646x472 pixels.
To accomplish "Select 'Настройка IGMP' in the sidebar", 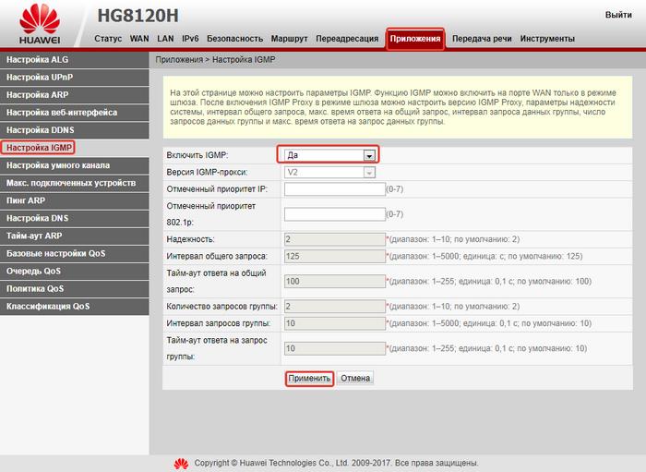I will tap(39, 148).
